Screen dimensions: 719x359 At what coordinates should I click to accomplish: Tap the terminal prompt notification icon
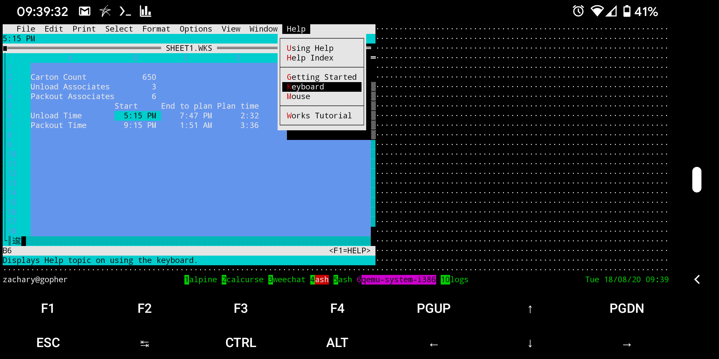125,12
